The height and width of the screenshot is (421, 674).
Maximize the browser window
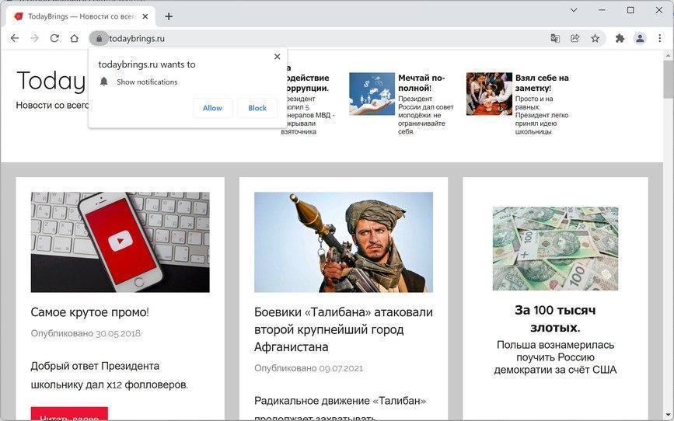630,10
